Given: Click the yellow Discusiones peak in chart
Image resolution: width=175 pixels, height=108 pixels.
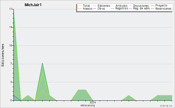Looking at the screenshot, I should (x=42, y=90).
